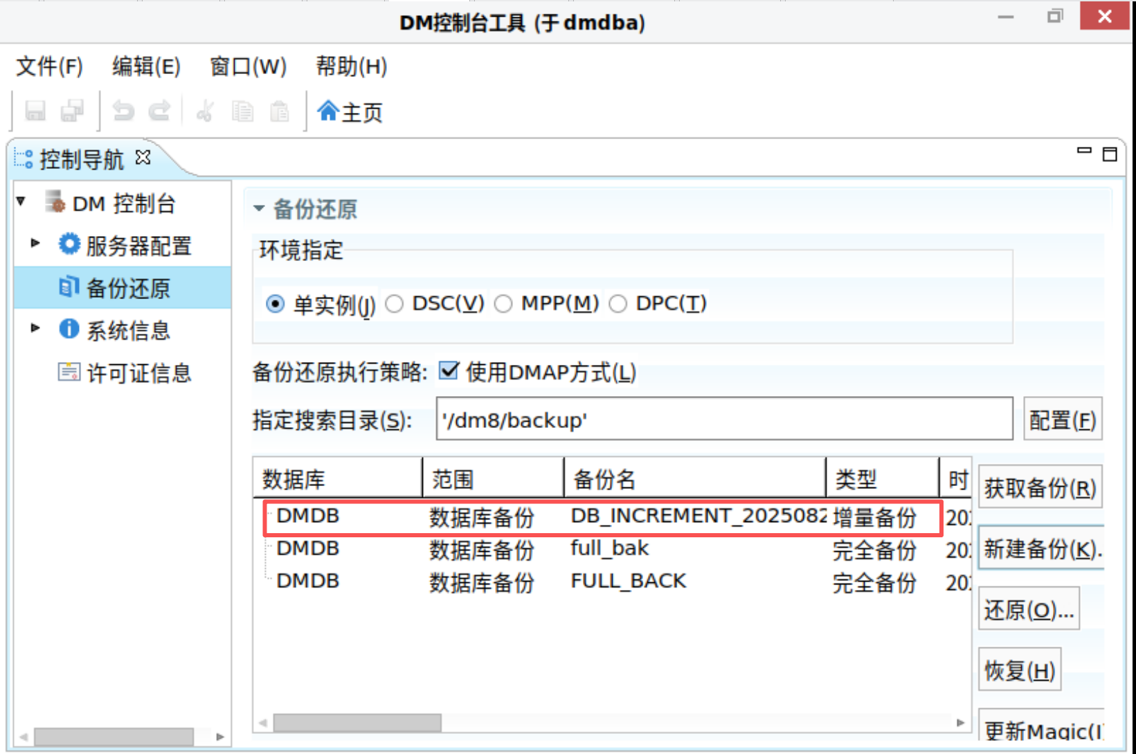Click the 还原(O) button
Screen dimensions: 1136x754
[1029, 609]
